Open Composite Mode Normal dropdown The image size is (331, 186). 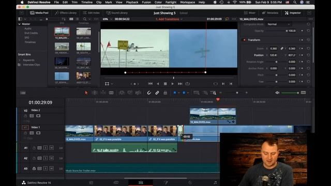(x=278, y=24)
